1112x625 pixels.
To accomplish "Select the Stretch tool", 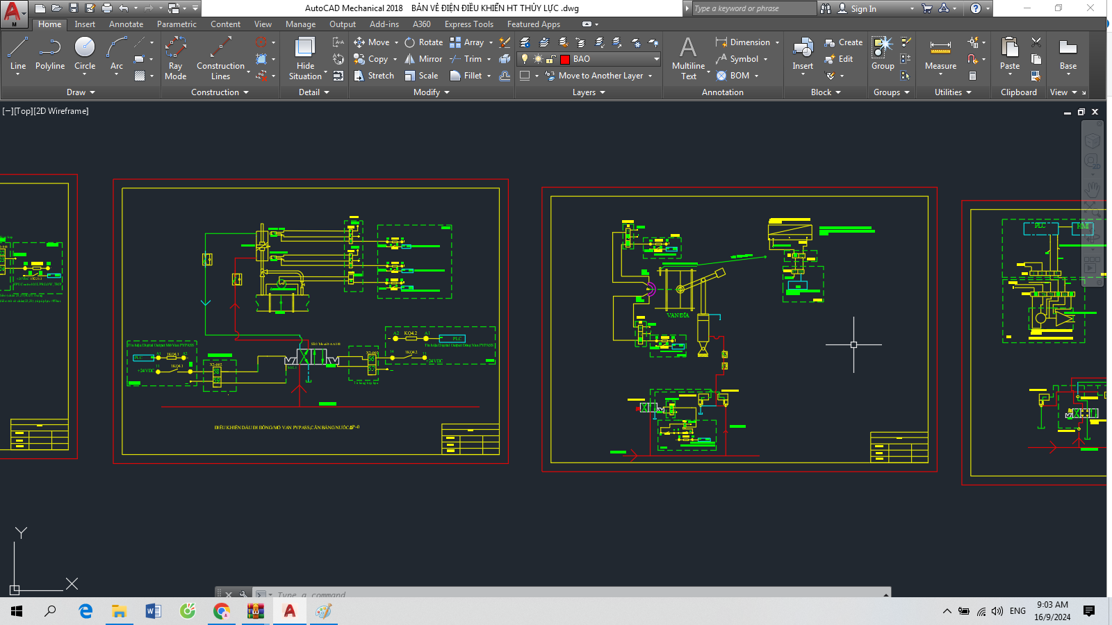I will click(x=374, y=76).
